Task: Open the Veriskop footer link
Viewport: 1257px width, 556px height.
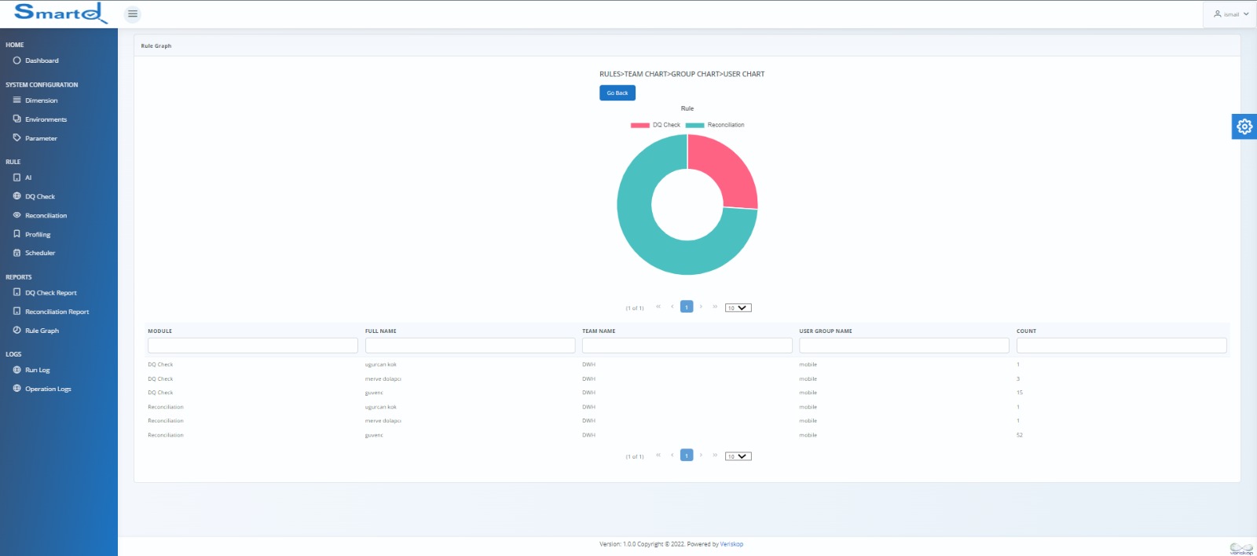Action: 731,544
